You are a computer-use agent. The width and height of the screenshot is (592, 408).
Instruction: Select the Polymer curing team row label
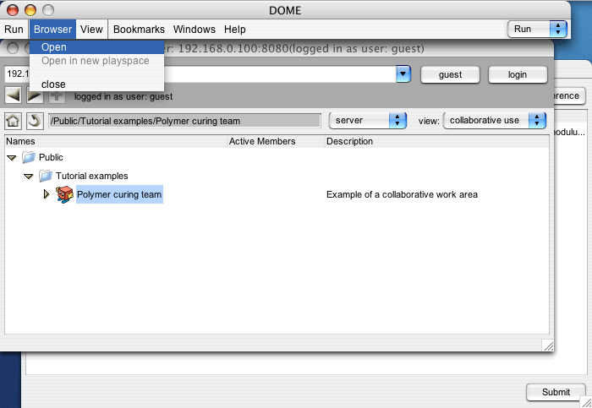(119, 194)
